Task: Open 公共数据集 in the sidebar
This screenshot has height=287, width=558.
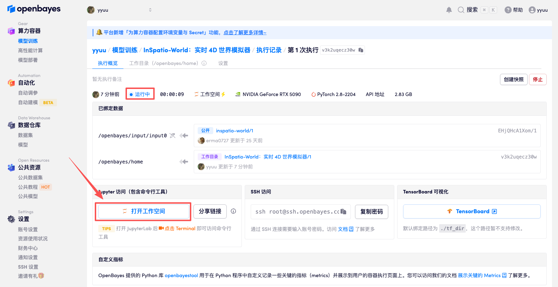Action: [x=30, y=178]
